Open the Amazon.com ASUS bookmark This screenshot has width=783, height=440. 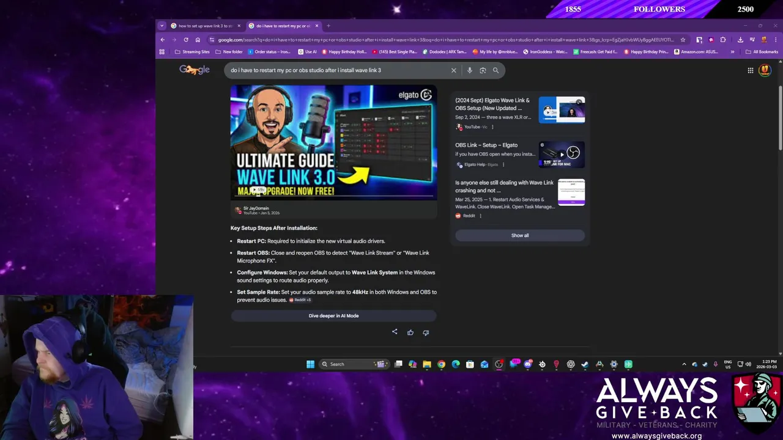[696, 52]
